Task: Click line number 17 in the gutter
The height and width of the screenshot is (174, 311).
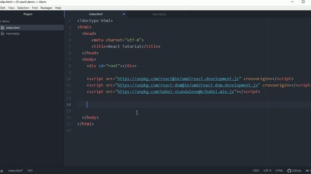Action: [69, 124]
